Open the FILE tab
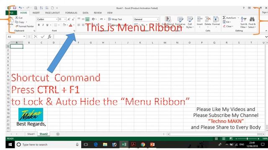This screenshot has height=150, width=268. point(11,13)
